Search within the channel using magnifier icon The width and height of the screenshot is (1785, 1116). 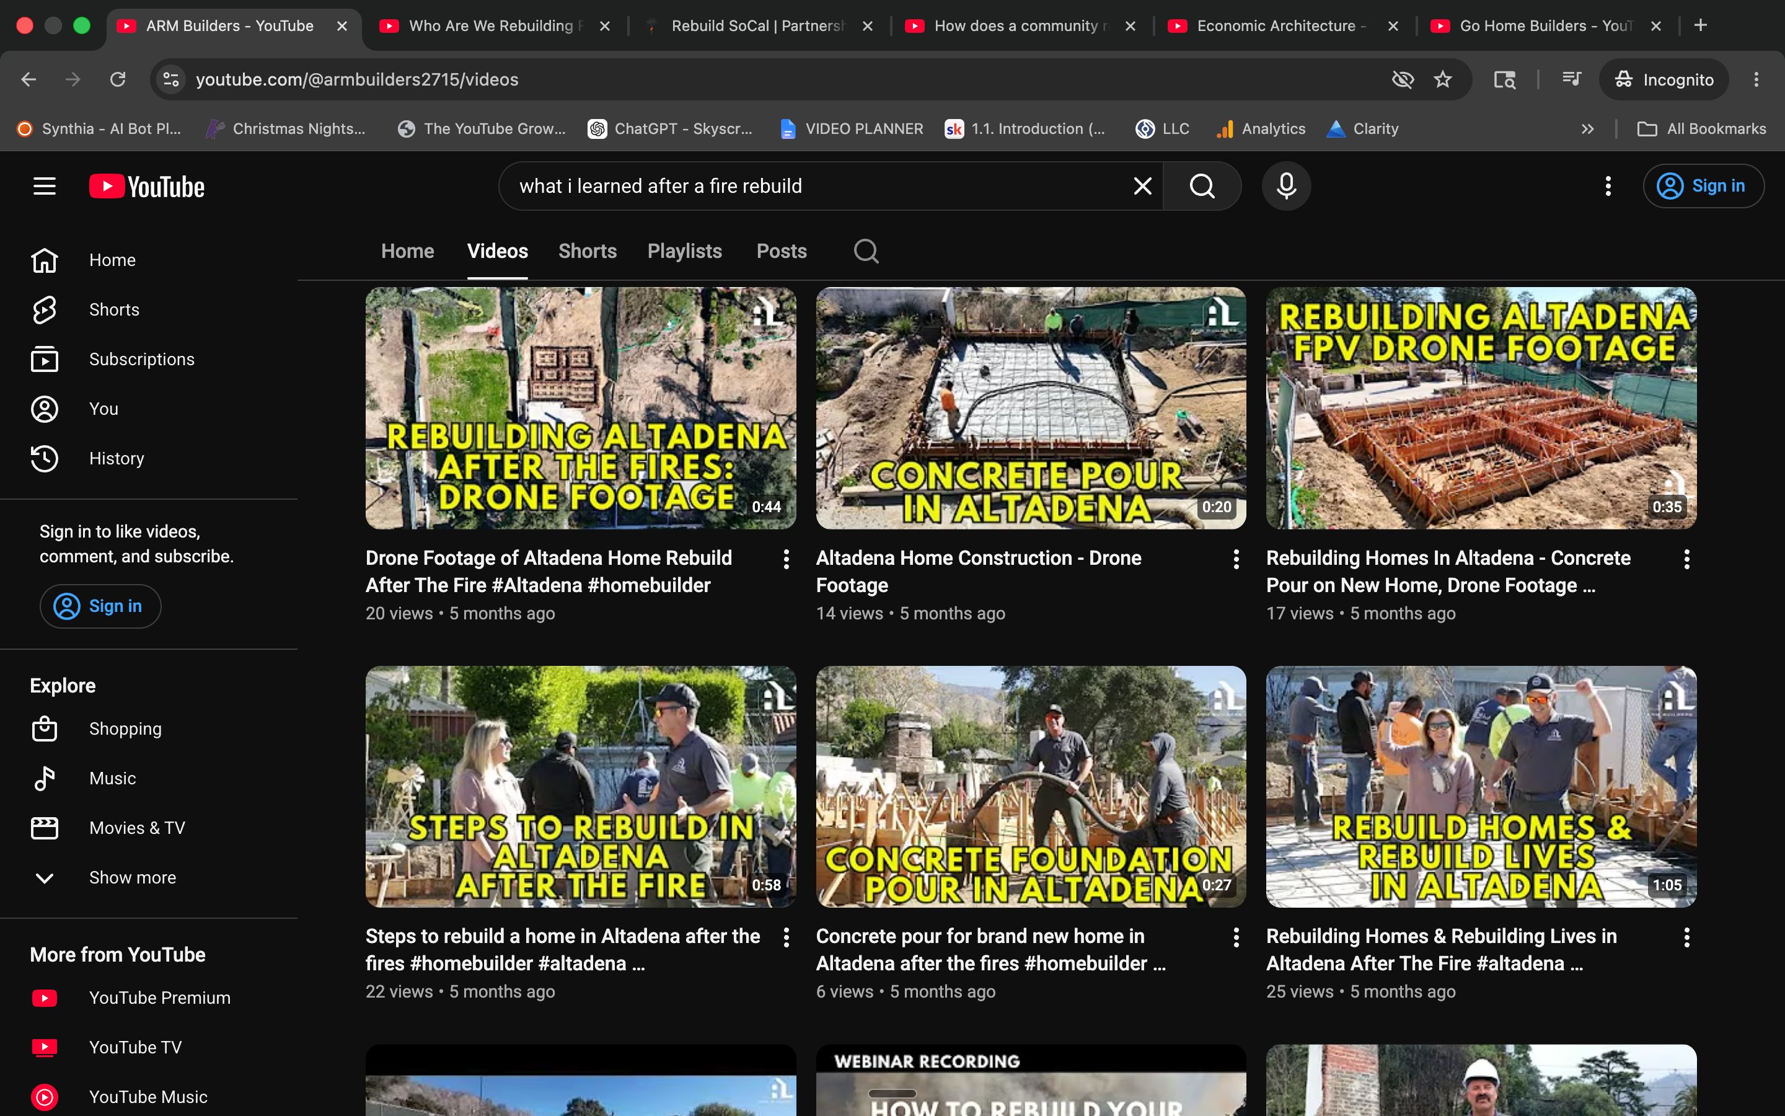pos(866,251)
